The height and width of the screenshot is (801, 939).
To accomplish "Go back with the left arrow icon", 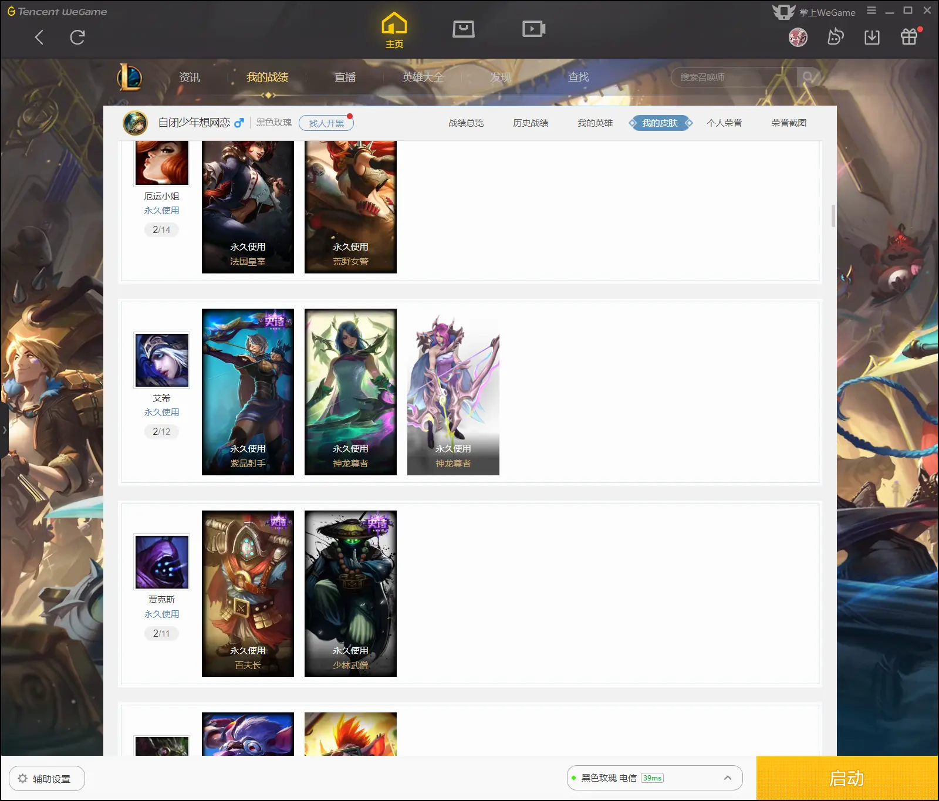I will click(x=39, y=38).
